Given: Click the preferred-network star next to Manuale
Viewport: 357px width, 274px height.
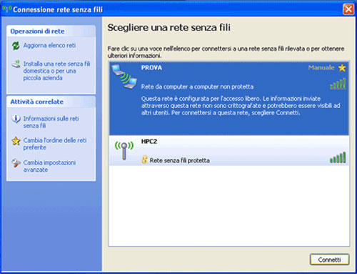Looking at the screenshot, I should tap(342, 68).
